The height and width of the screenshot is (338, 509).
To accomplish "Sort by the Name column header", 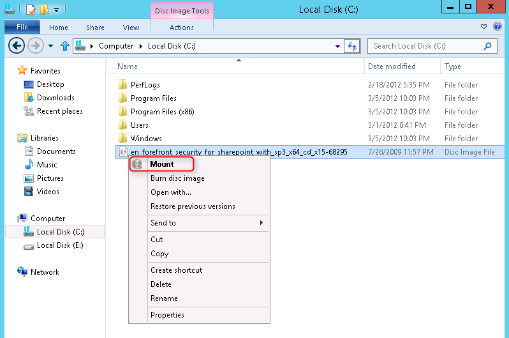I will (x=236, y=66).
